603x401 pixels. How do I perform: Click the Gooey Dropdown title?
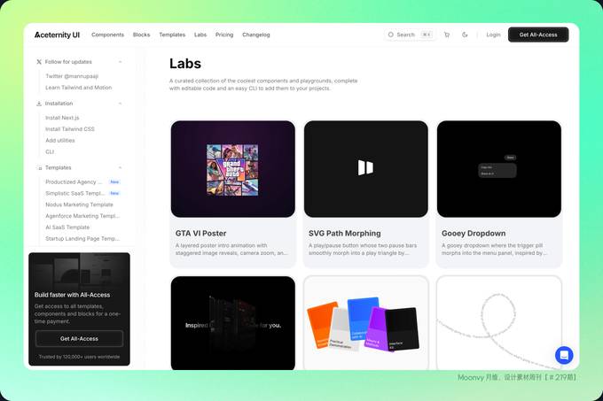coord(474,234)
